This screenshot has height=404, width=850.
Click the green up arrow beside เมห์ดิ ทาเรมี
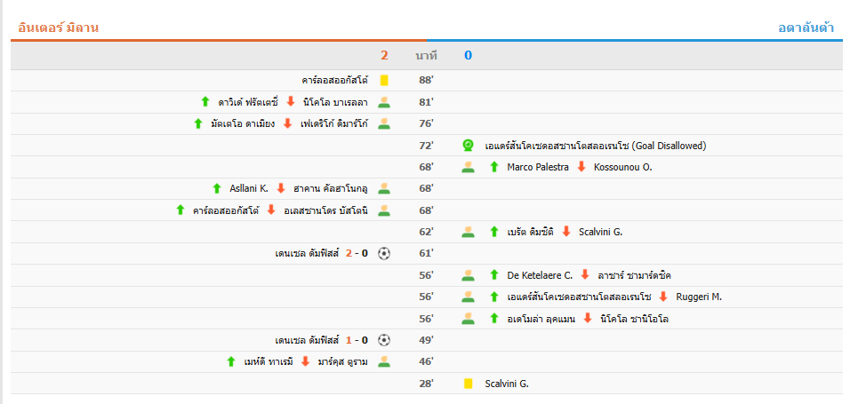(x=231, y=361)
